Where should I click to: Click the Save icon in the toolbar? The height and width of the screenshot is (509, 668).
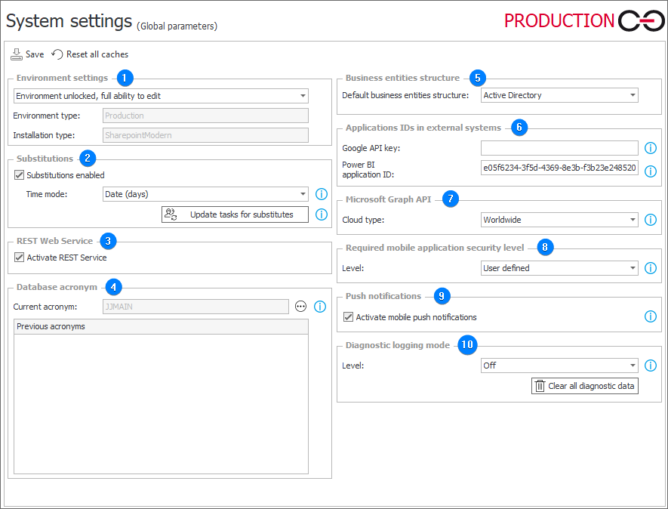16,54
